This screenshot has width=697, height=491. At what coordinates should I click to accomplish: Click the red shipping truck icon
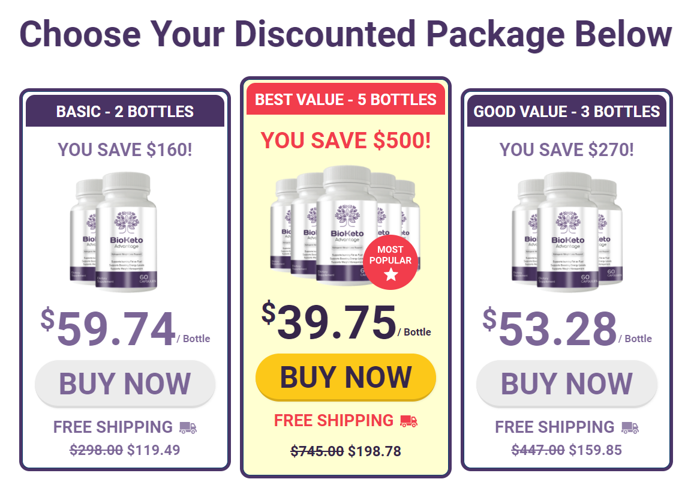pos(408,421)
